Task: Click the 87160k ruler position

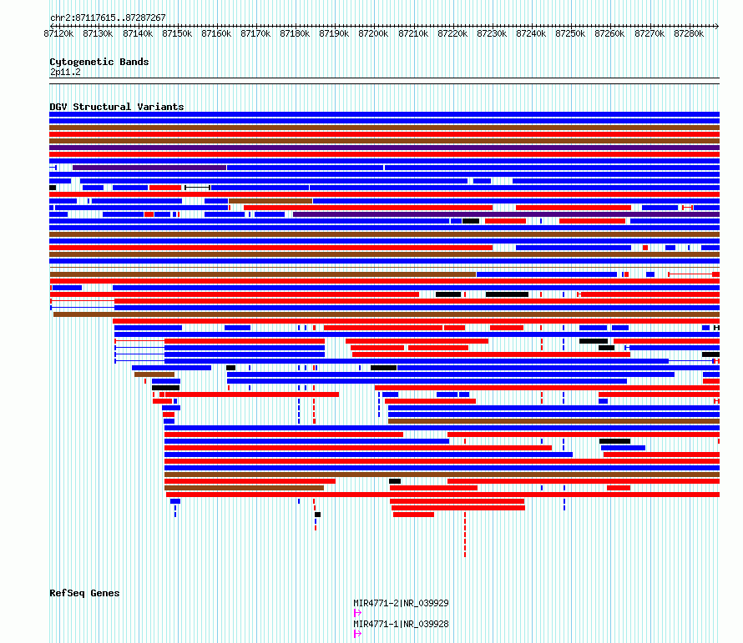Action: [x=216, y=33]
